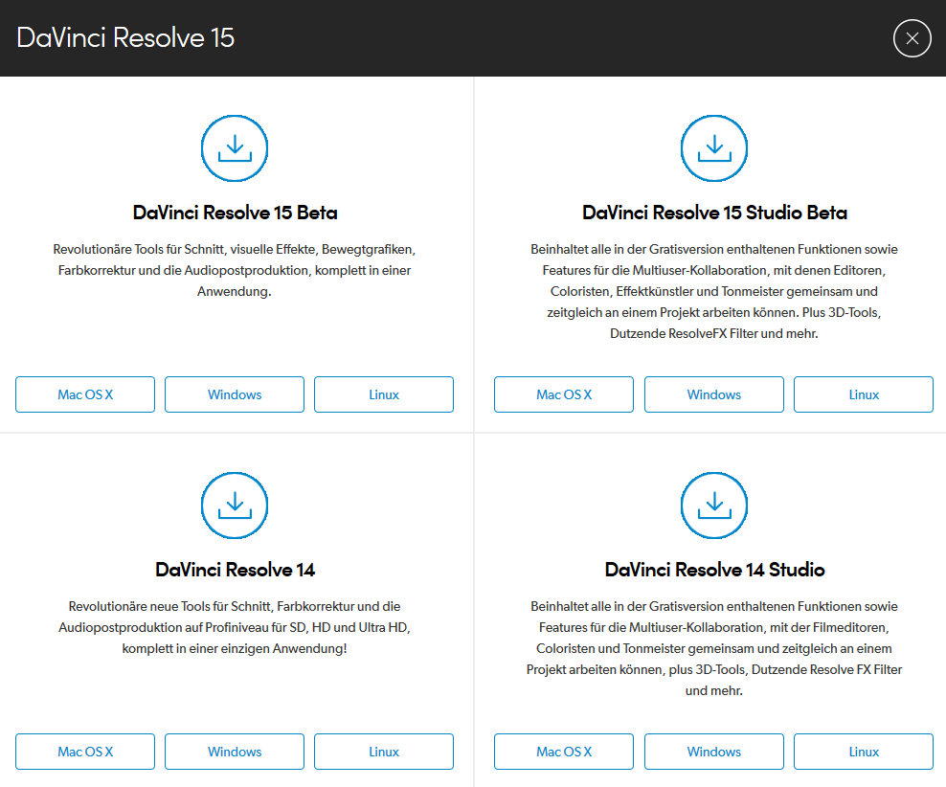The height and width of the screenshot is (787, 946).
Task: Click the heading 'DaVinci Resolve 15 Studio Beta'
Action: tap(714, 213)
